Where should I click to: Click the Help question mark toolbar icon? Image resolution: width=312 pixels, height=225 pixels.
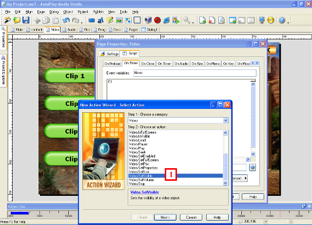coord(282,20)
